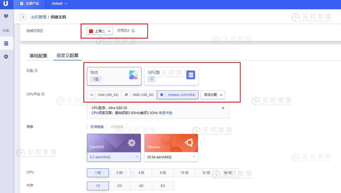Expand Ubuntu 20.04 aarch64位 version dropdown

[x=171, y=157]
